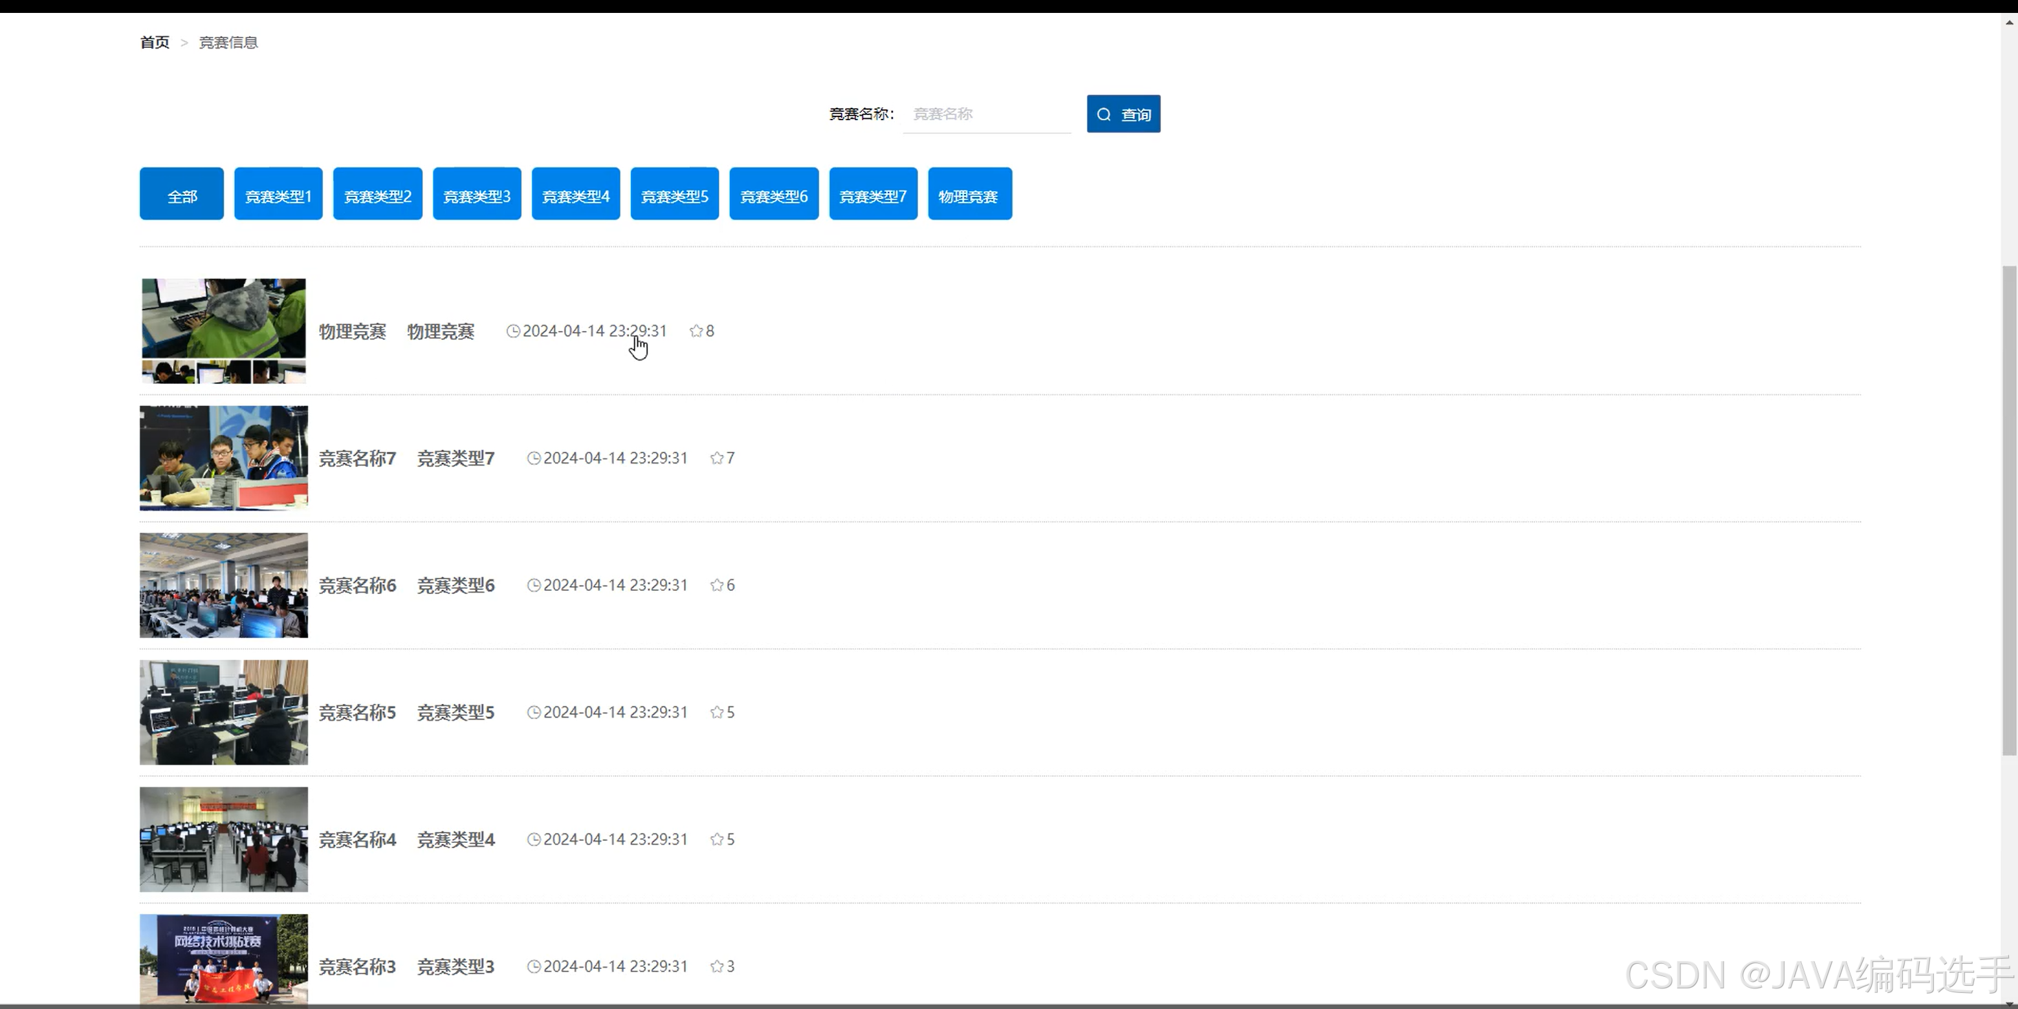Open the 竞赛名称6 thumbnail image
This screenshot has width=2018, height=1009.
point(223,586)
